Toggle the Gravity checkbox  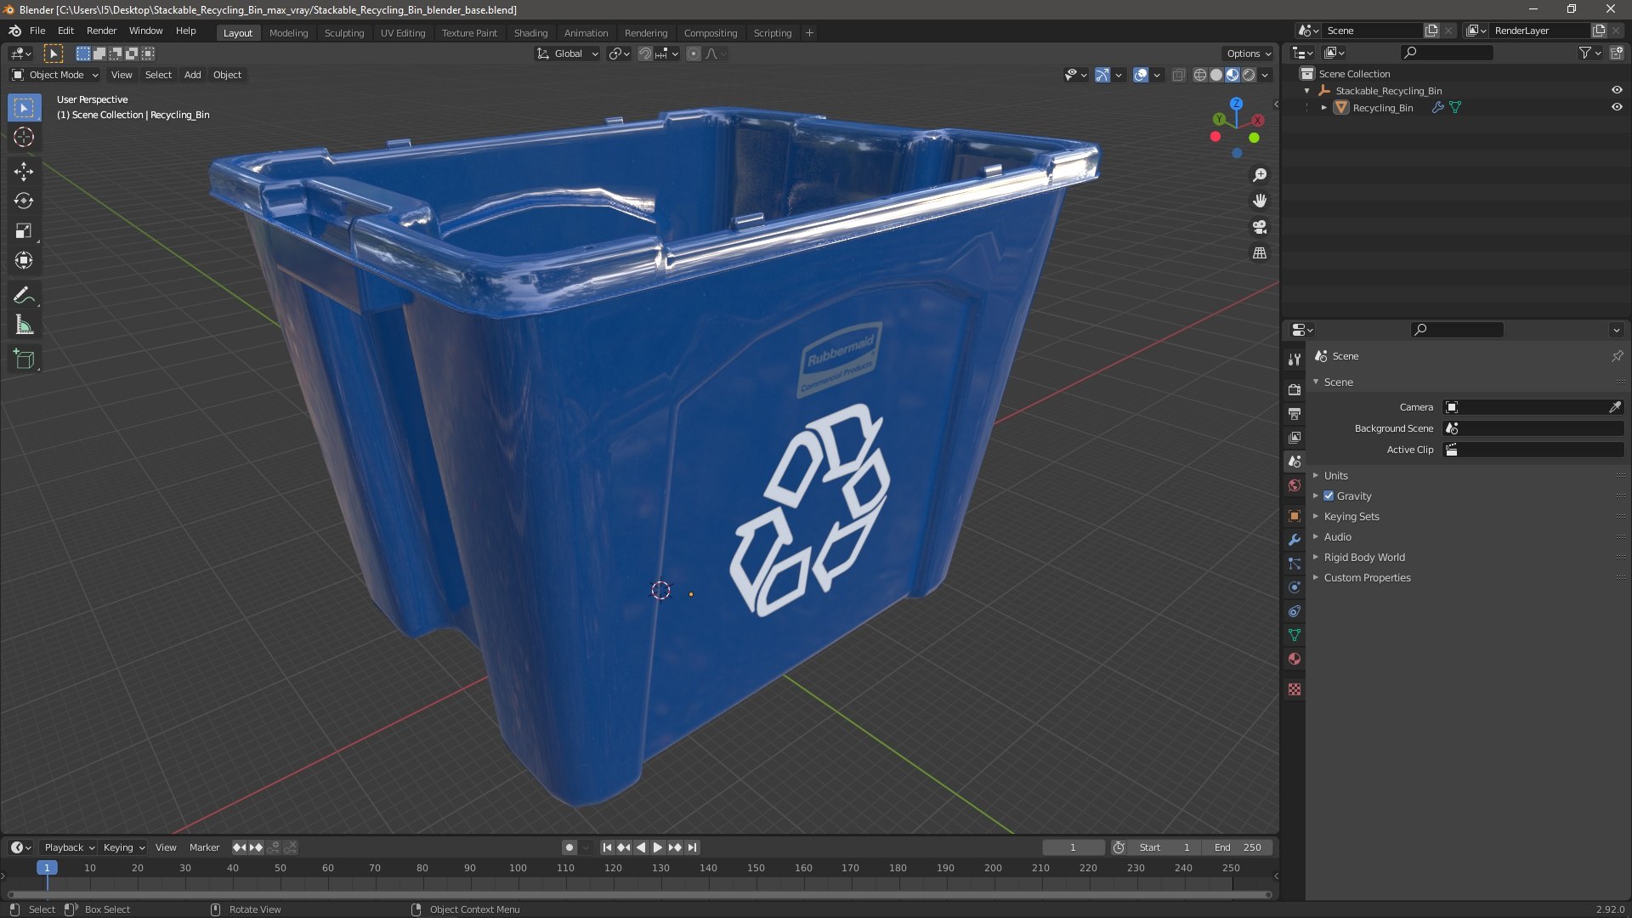coord(1329,496)
